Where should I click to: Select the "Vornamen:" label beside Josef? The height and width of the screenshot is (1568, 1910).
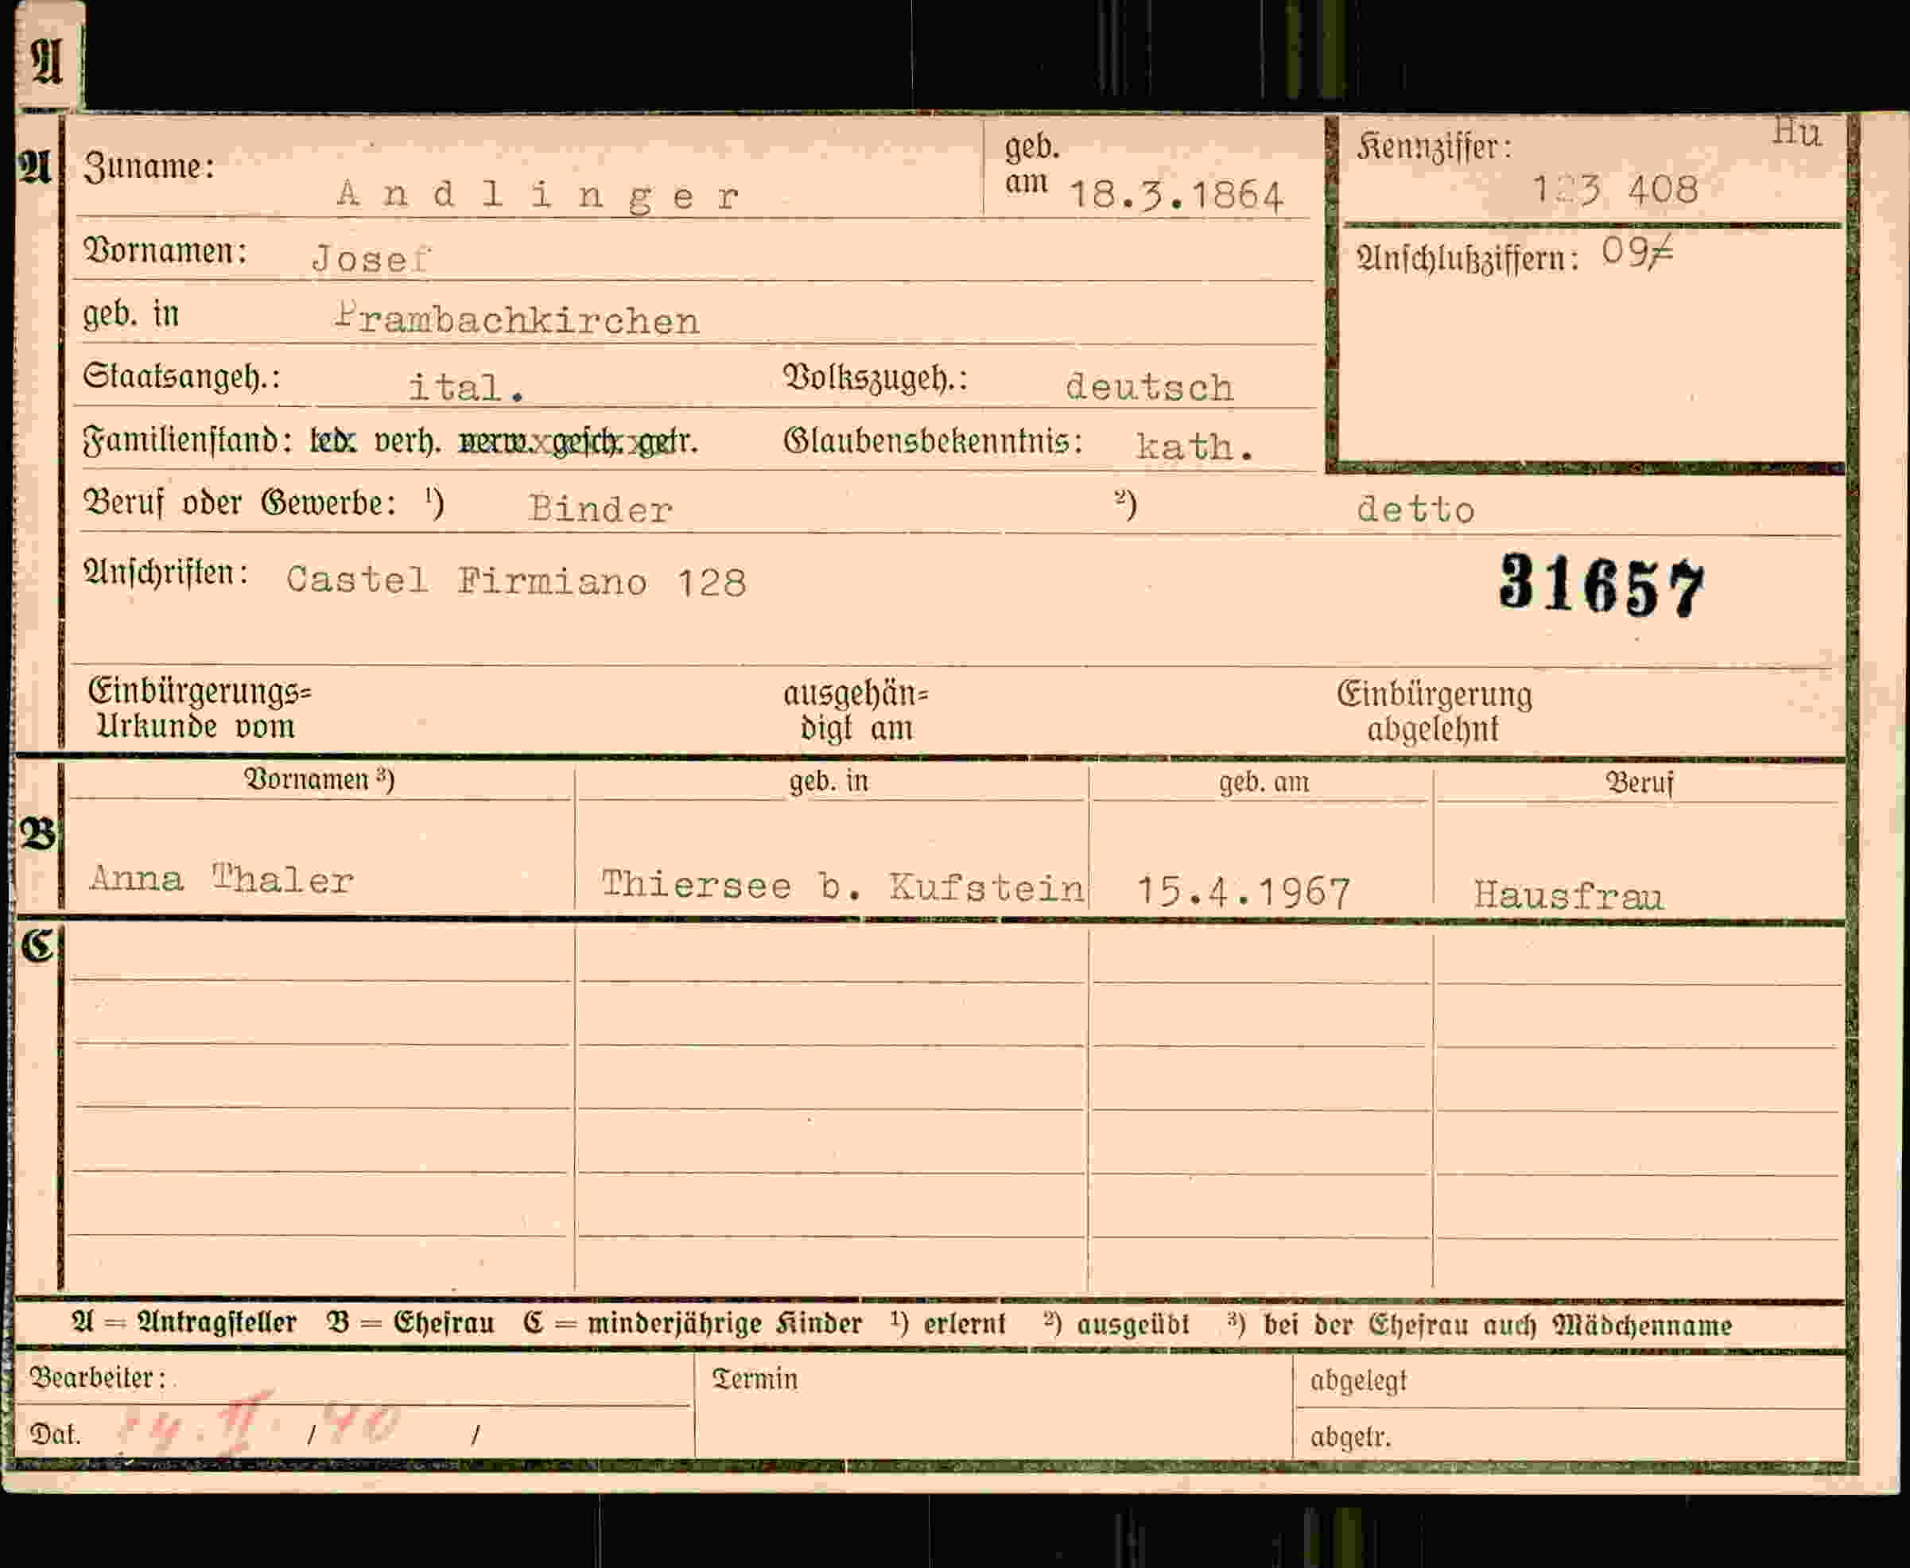click(165, 250)
